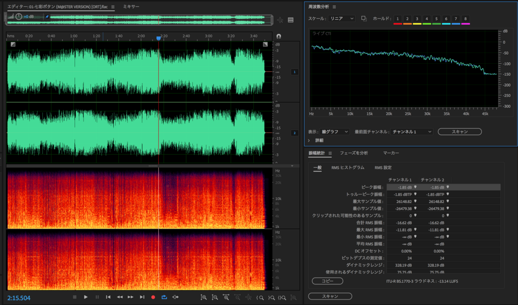Pause playback in the transport bar
Image resolution: width=518 pixels, height=305 pixels.
coord(97,297)
